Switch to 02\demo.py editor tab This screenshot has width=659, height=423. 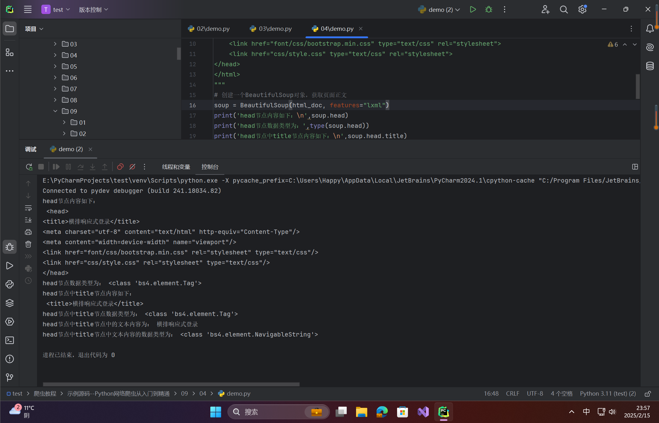[209, 29]
